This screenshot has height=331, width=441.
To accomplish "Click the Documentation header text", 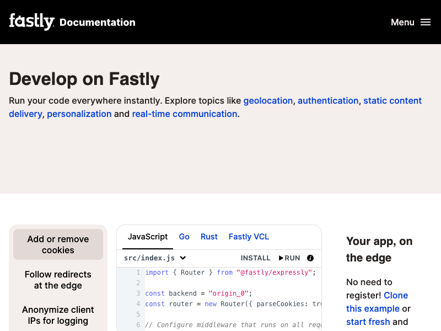I will click(98, 22).
